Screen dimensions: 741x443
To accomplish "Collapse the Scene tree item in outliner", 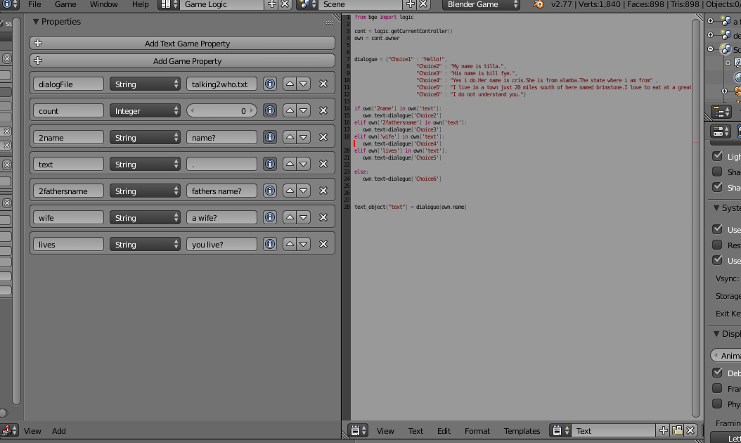I will pos(710,49).
